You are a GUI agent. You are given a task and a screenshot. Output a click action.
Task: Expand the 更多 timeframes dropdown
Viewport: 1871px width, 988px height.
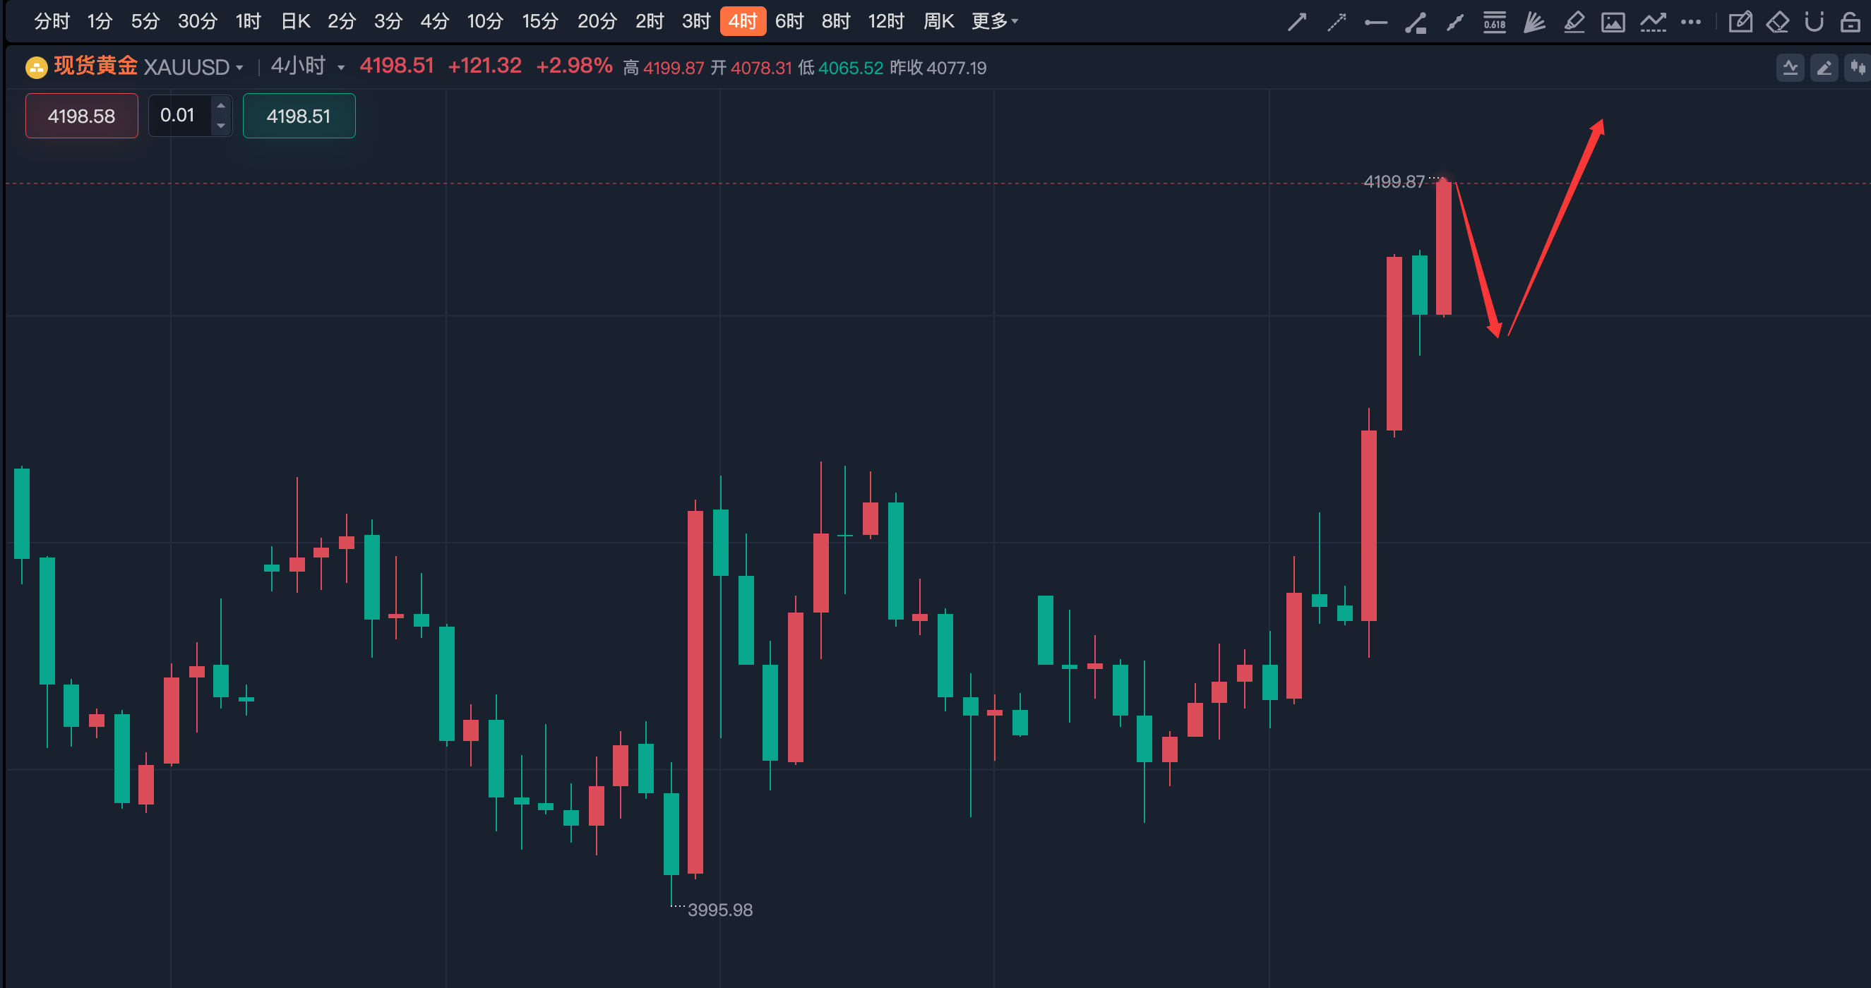pyautogui.click(x=994, y=21)
